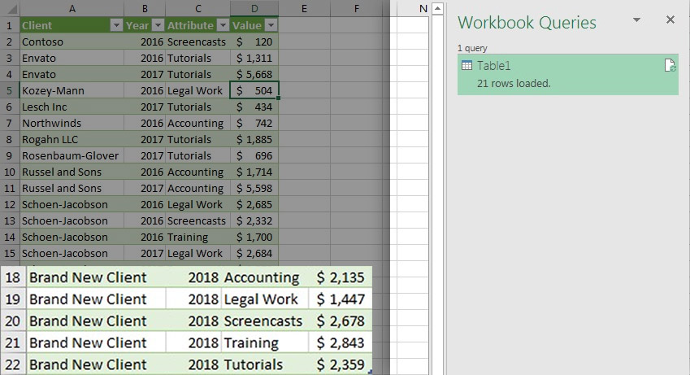Viewport: 690px width, 375px height.
Task: Click the Northwinds client cell
Action: [x=72, y=124]
